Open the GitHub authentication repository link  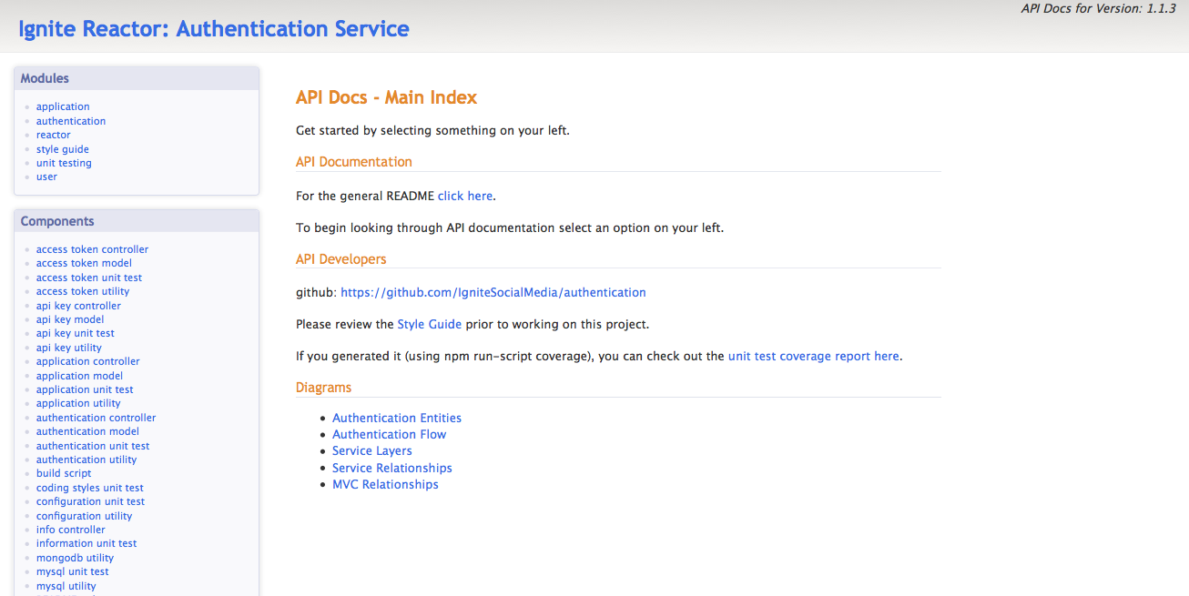(493, 292)
